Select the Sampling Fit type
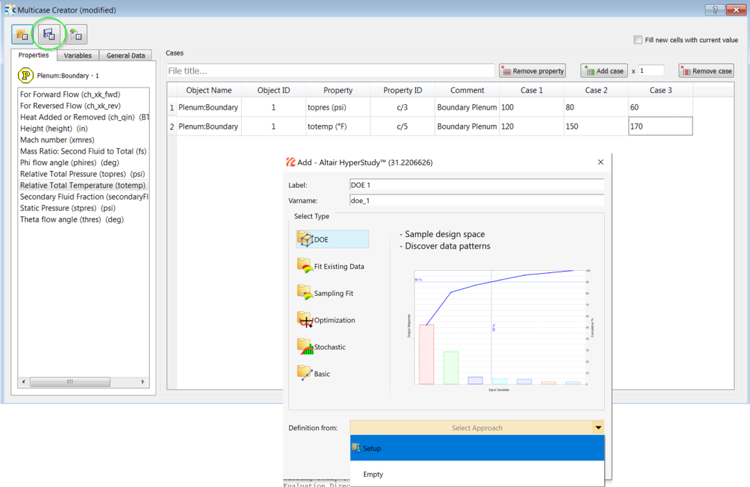Viewport: 750px width, 487px height. click(x=325, y=292)
